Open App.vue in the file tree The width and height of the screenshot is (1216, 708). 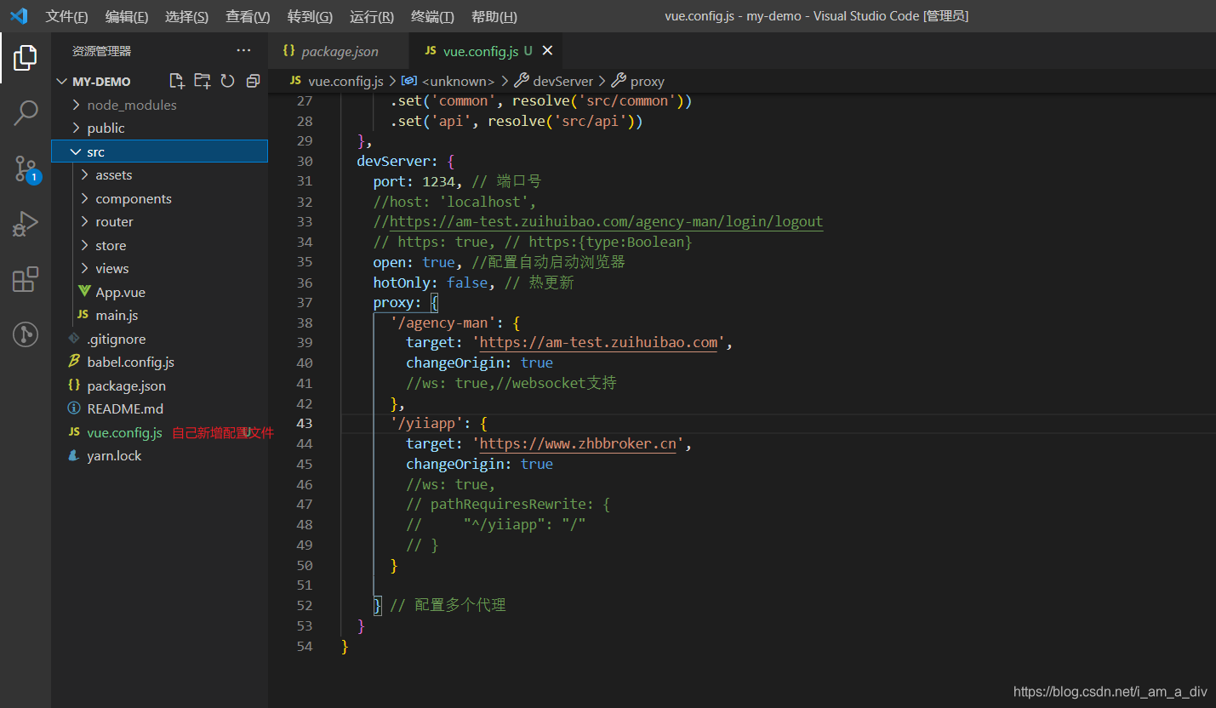pyautogui.click(x=121, y=292)
